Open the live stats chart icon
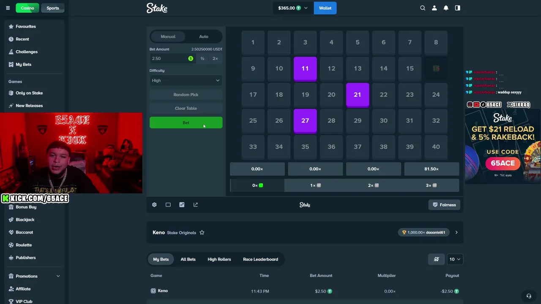 (182, 205)
